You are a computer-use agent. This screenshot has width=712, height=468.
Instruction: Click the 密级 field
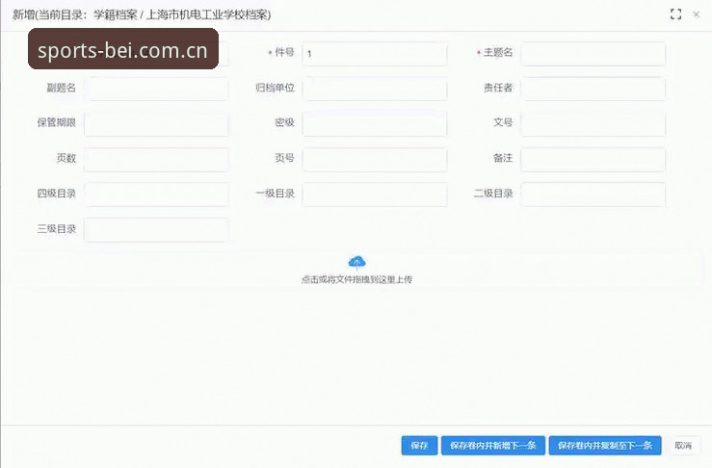pos(375,124)
